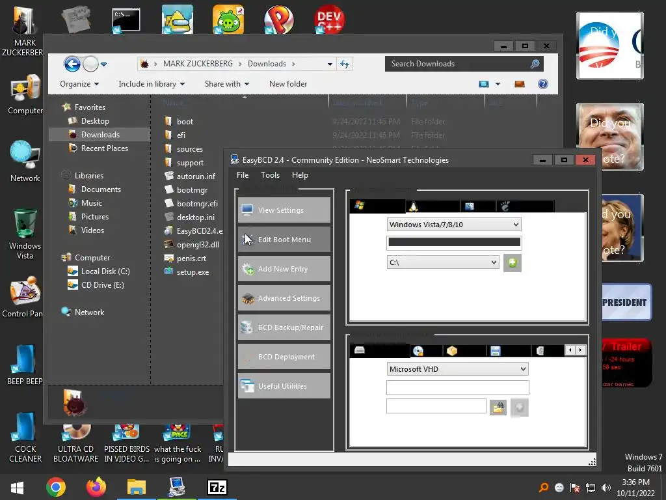Click Explorer forward arrow button
This screenshot has width=666, height=500.
pos(90,64)
